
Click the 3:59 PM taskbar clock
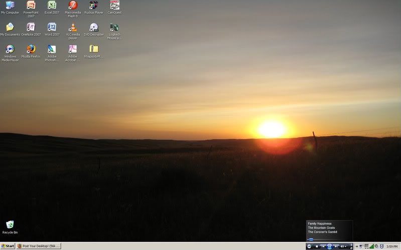coord(392,246)
